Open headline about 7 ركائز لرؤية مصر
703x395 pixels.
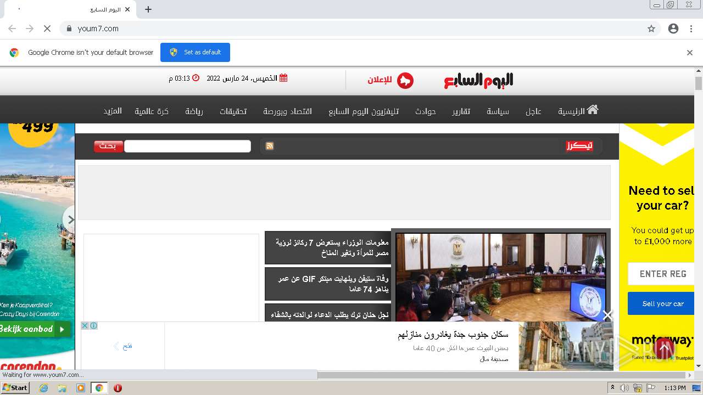pyautogui.click(x=327, y=247)
